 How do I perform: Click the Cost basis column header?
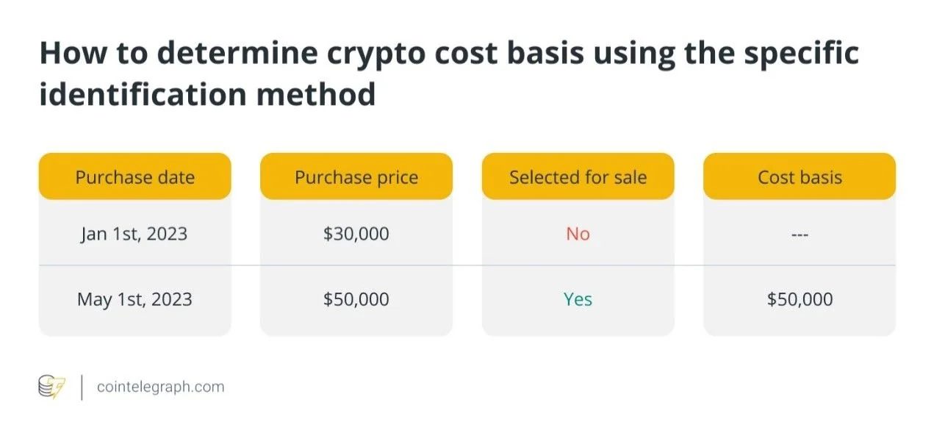coord(800,176)
